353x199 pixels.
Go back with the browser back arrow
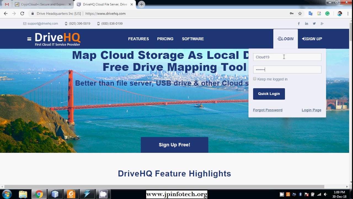coord(6,14)
